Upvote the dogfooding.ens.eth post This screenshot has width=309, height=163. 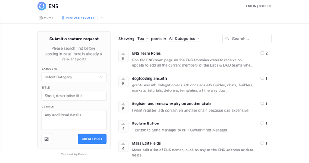point(123,81)
